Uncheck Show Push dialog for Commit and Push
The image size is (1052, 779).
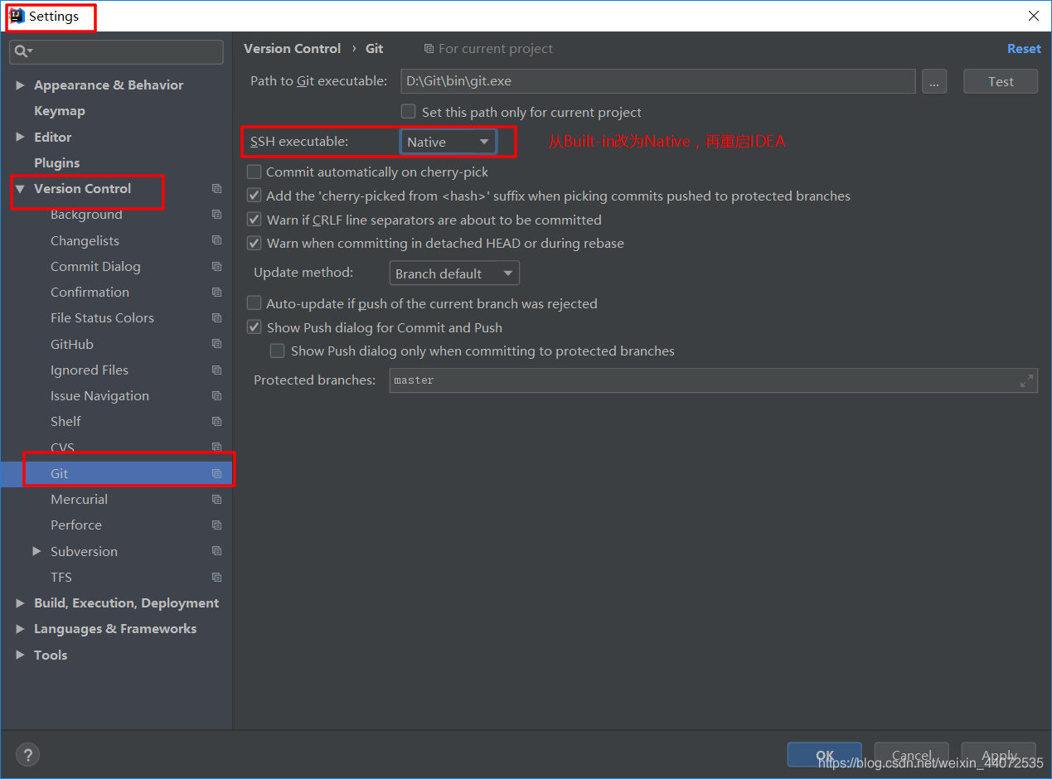[x=254, y=327]
